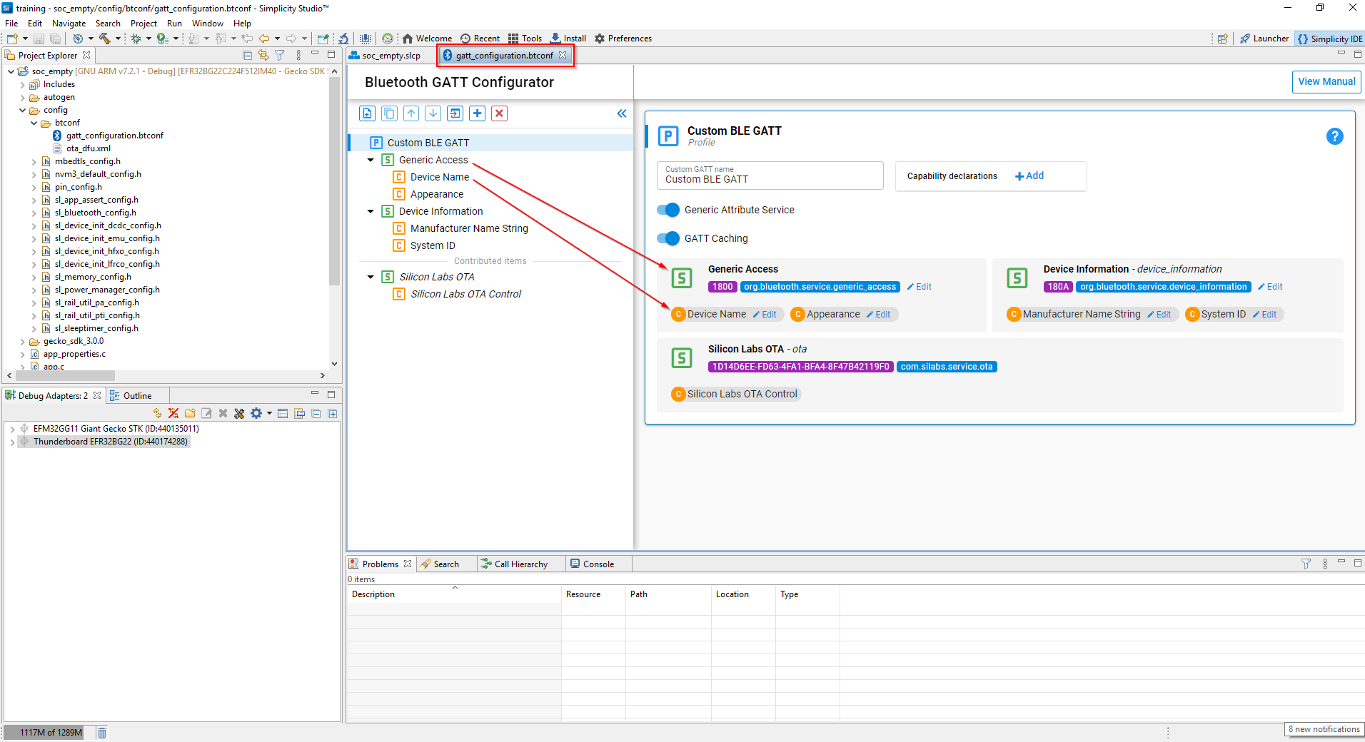Collapse the Device Information service tree node
Viewport: 1365px width, 742px height.
[x=371, y=211]
